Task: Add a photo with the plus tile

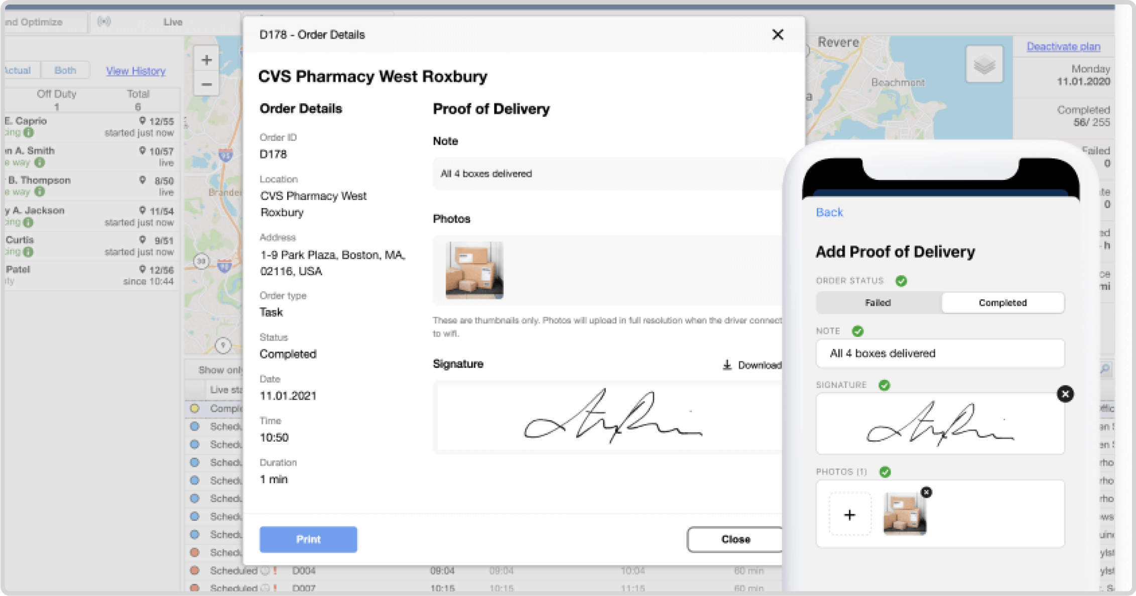Action: coord(849,515)
